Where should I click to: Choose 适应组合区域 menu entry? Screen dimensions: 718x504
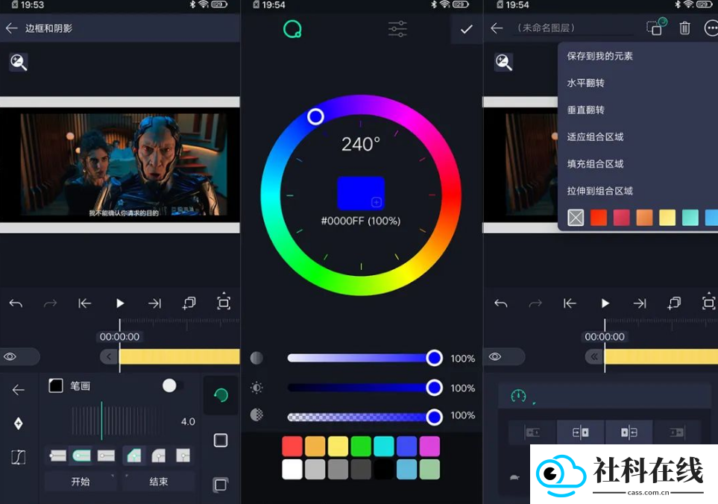595,137
